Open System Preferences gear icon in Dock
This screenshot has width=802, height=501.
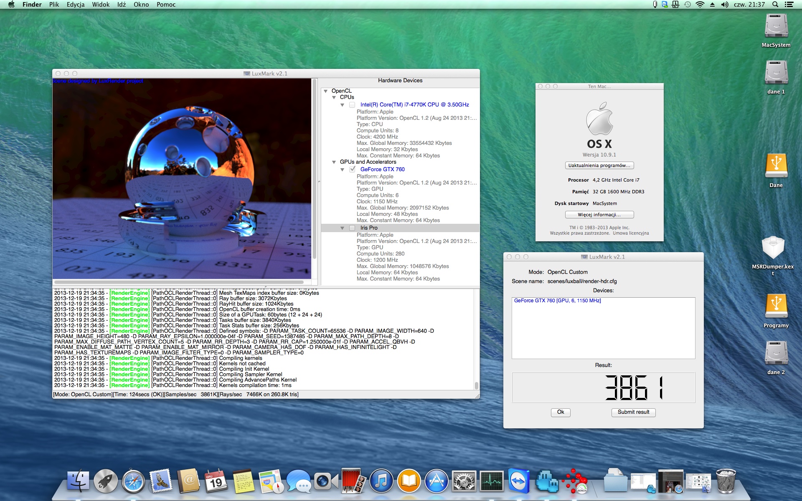tap(464, 481)
